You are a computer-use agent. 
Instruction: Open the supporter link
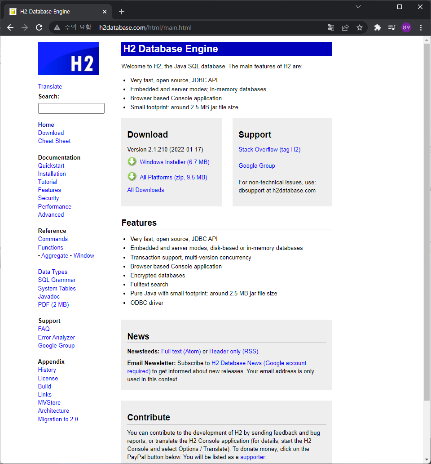(x=253, y=457)
